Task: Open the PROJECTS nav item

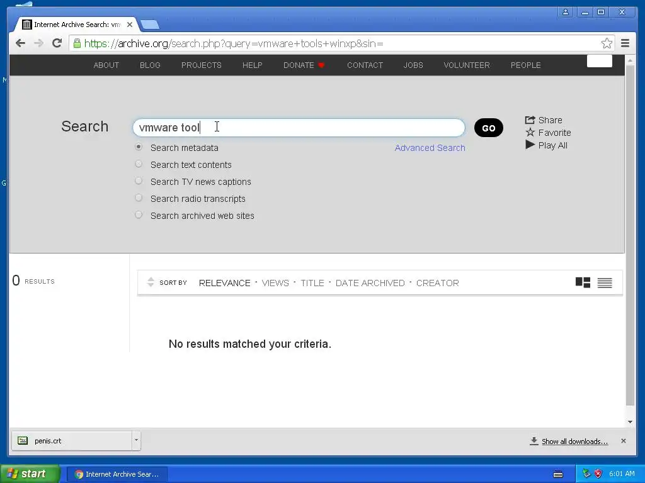Action: coord(201,65)
